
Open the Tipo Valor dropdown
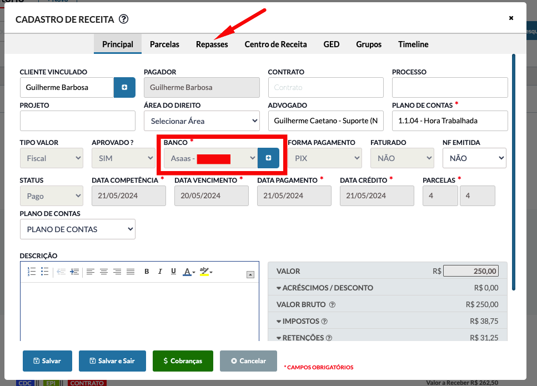(52, 158)
